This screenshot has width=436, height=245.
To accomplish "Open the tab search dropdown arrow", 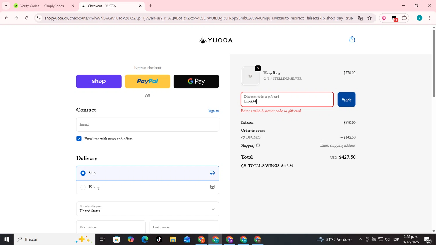I will 6,6.
